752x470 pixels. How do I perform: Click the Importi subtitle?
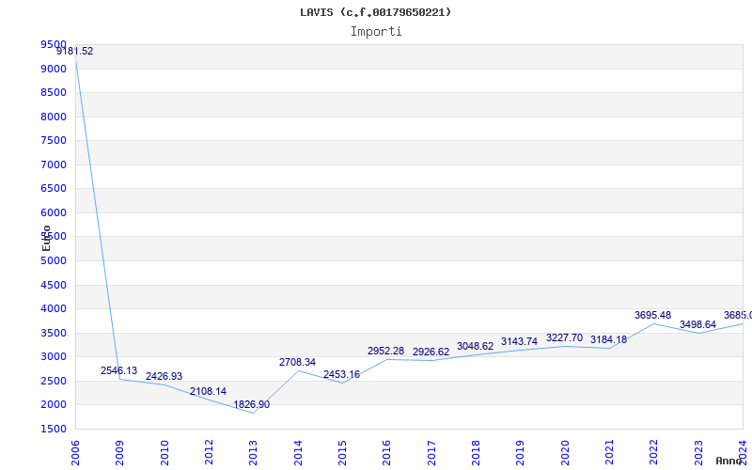(x=376, y=32)
